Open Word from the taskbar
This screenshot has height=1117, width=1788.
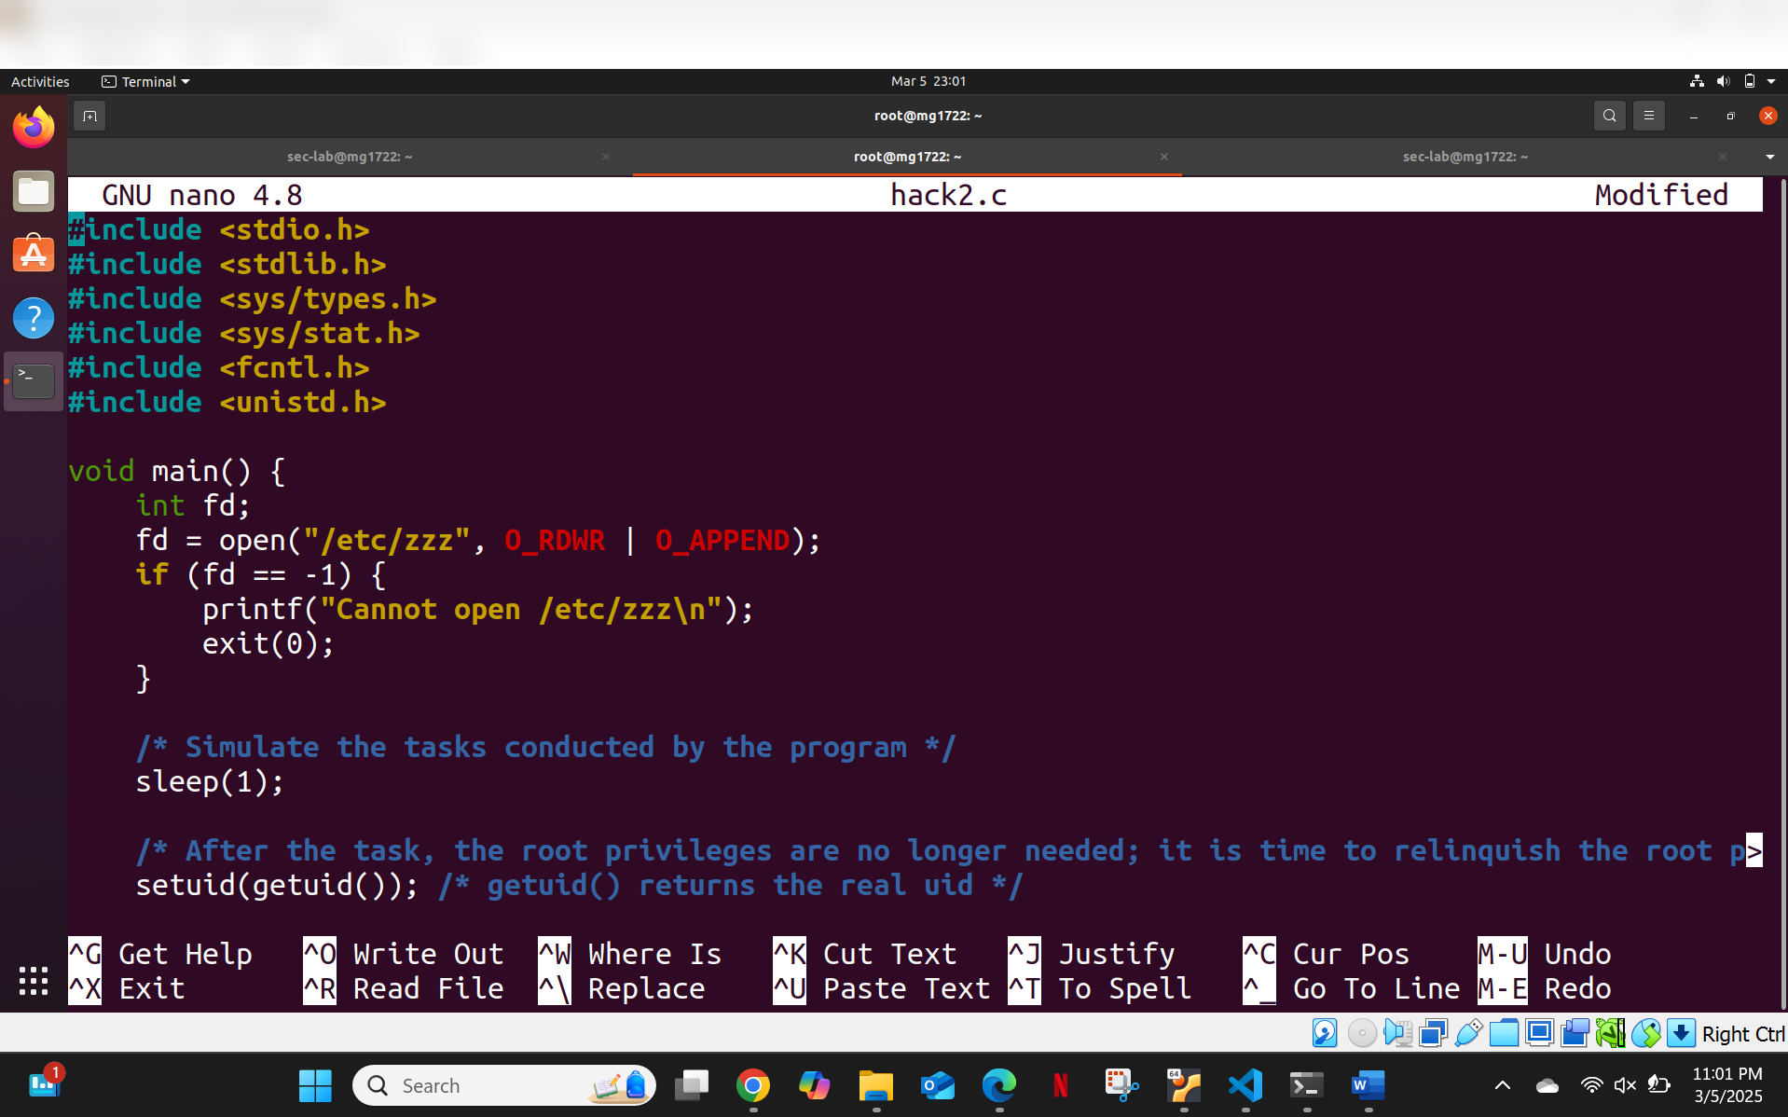[1368, 1085]
